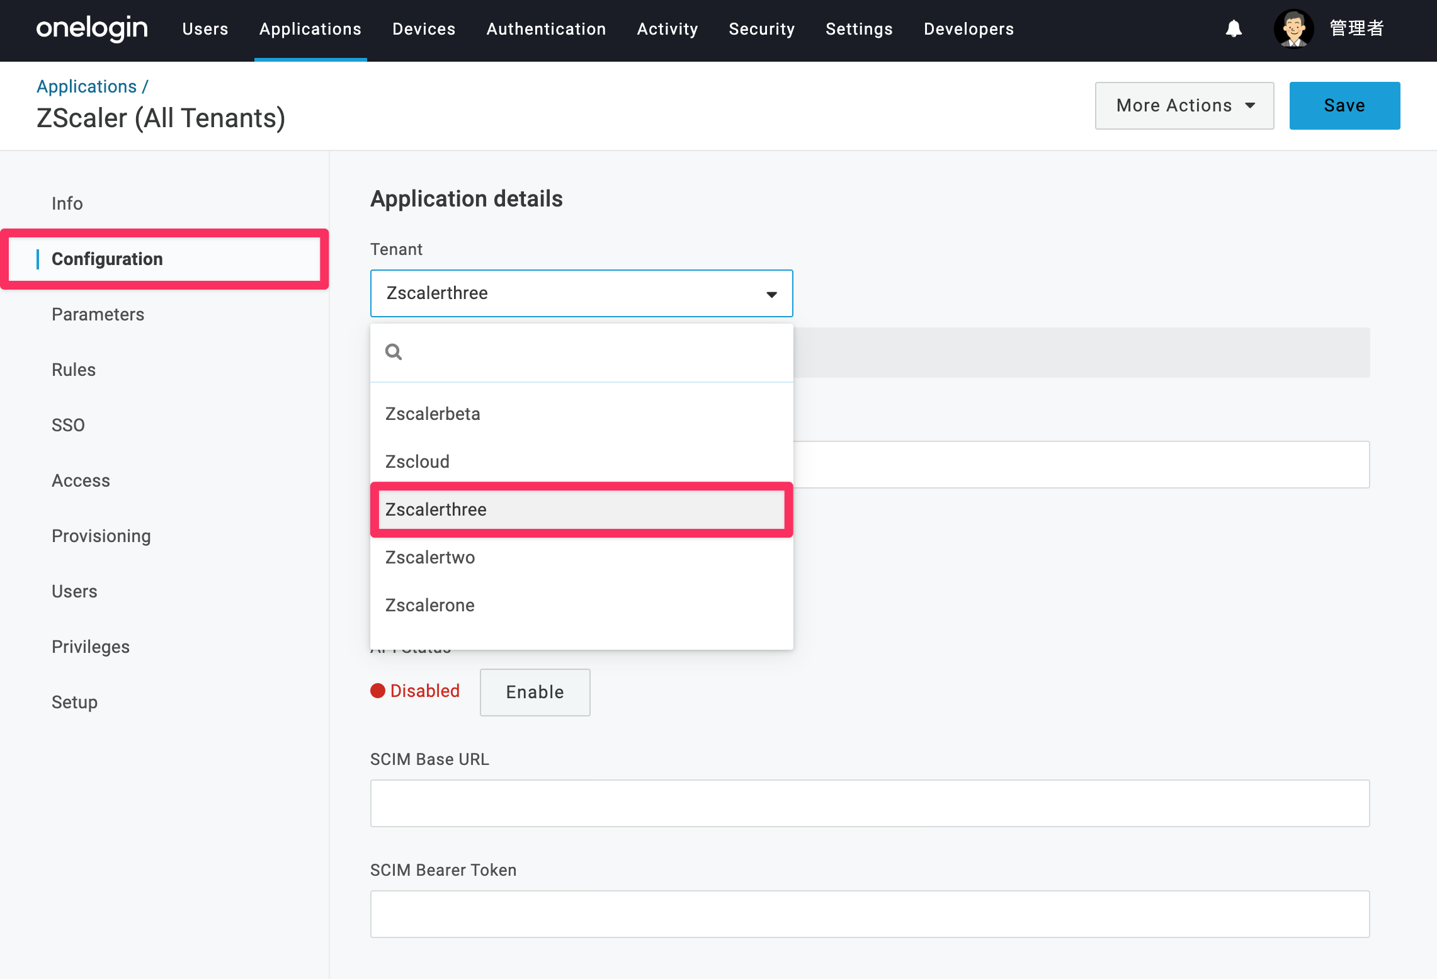
Task: Open the Access sidebar tab
Action: coord(81,480)
